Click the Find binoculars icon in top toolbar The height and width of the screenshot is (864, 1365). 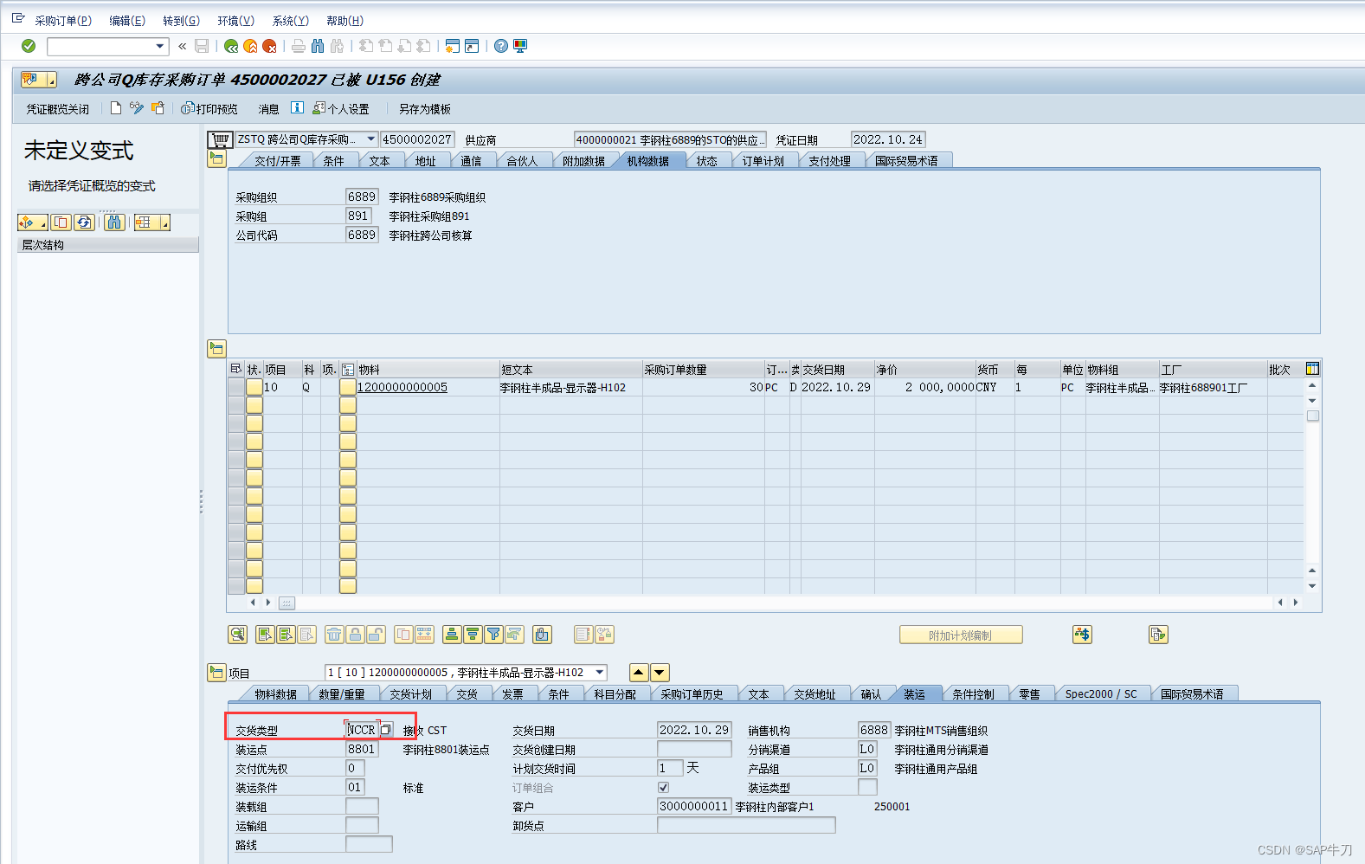point(318,46)
